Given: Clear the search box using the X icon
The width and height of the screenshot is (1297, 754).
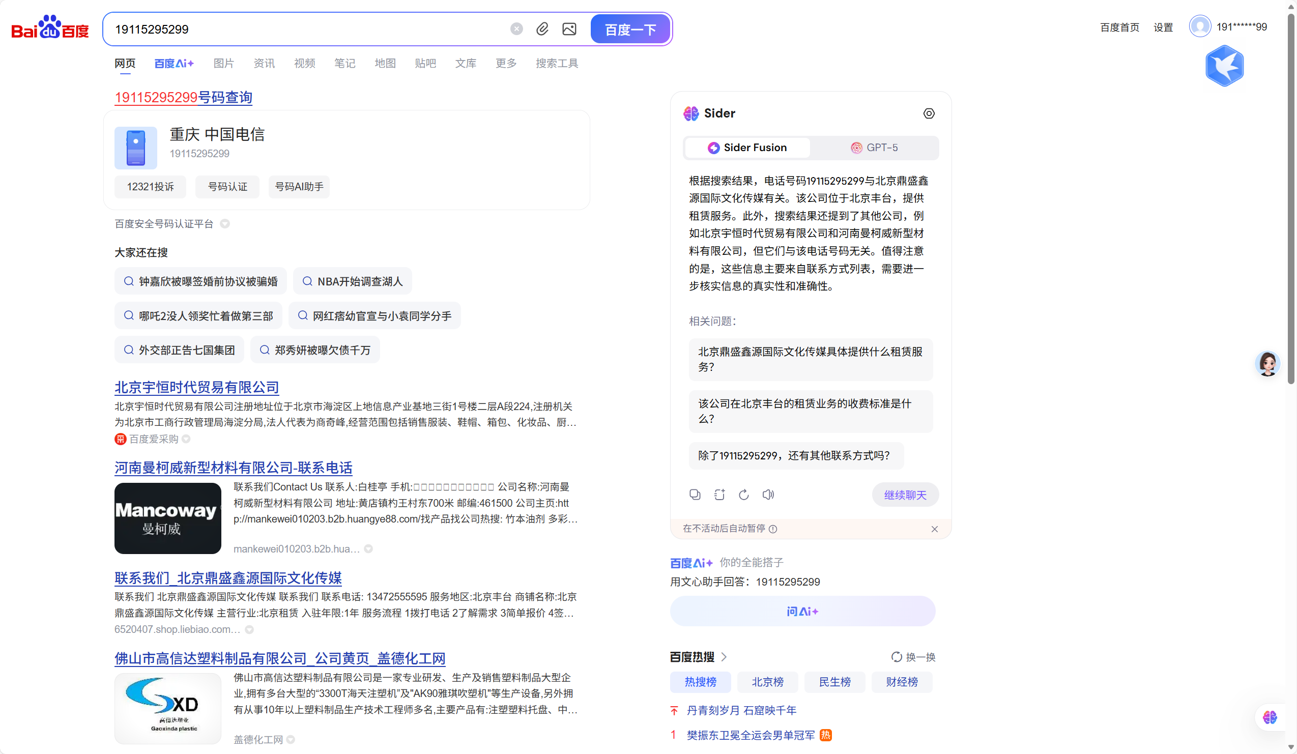Looking at the screenshot, I should 516,28.
